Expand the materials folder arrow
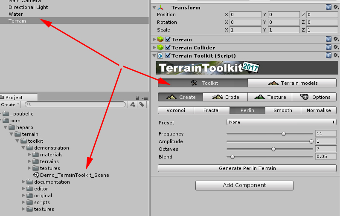The image size is (340, 216). click(x=29, y=155)
